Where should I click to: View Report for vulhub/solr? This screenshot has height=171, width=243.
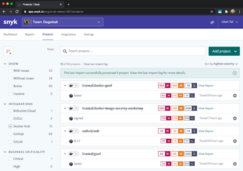click(206, 131)
